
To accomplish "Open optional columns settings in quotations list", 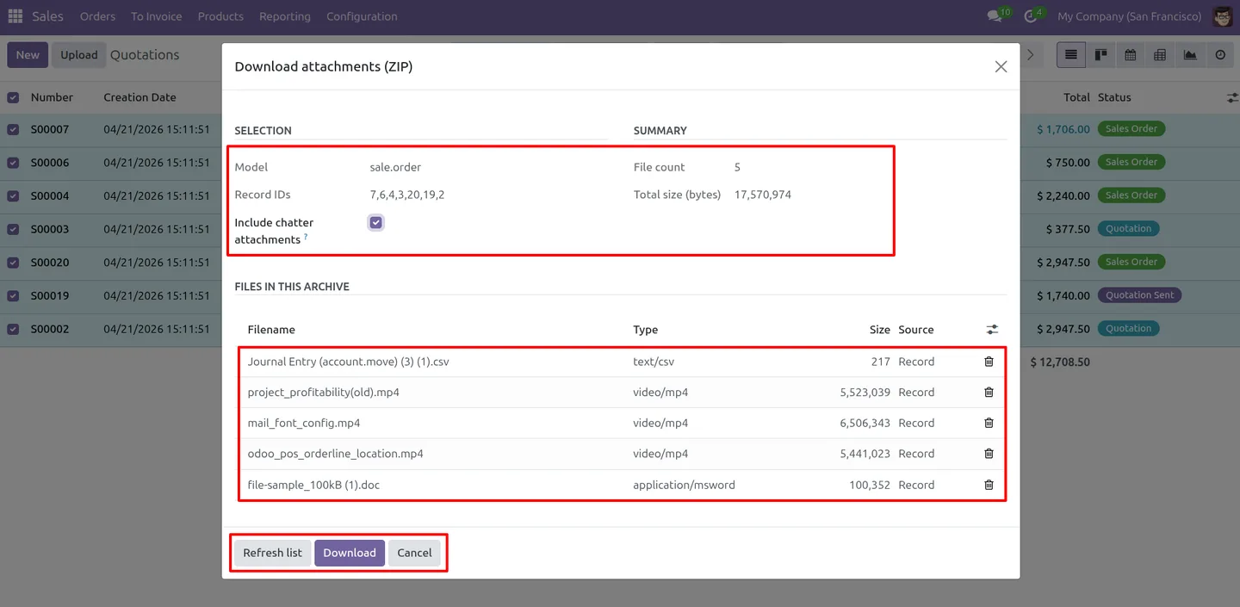I will pyautogui.click(x=1232, y=98).
